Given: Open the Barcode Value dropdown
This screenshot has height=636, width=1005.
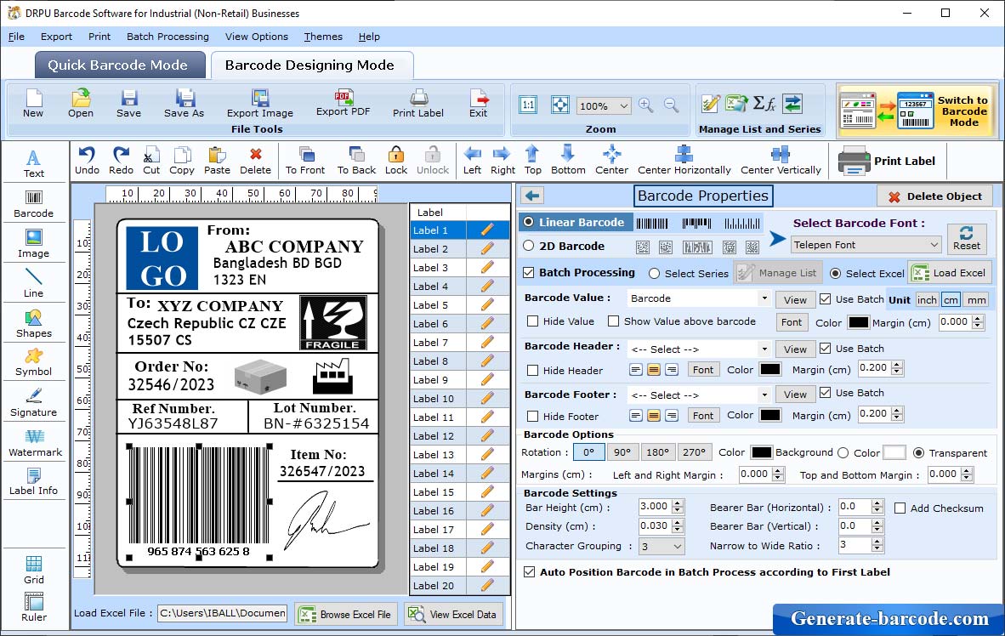Looking at the screenshot, I should tap(764, 298).
